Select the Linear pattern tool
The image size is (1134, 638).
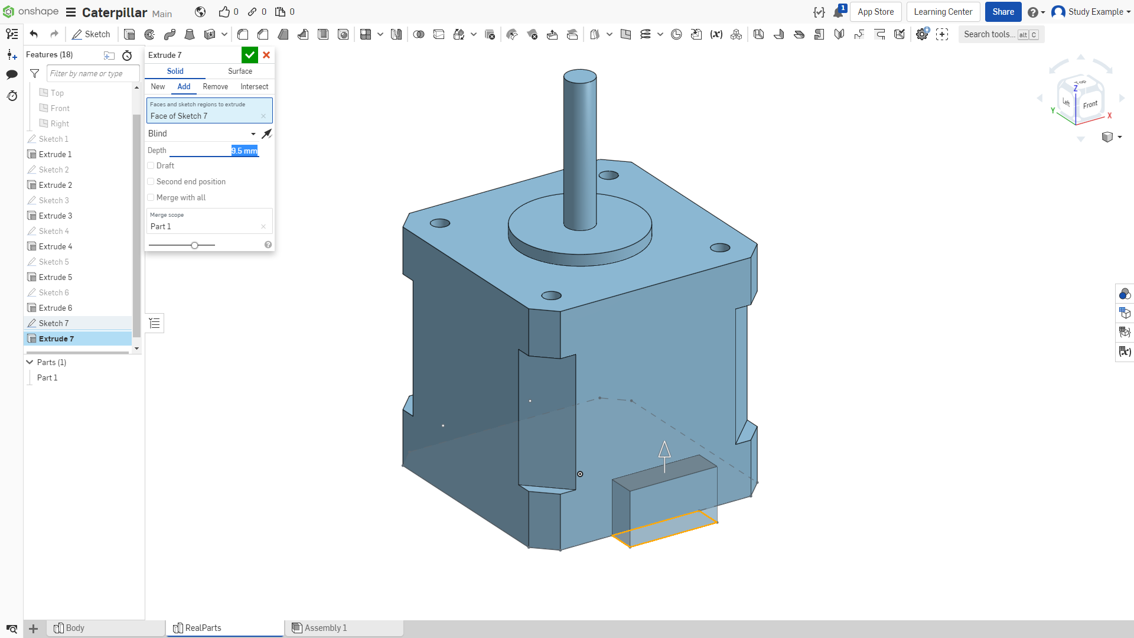366,34
